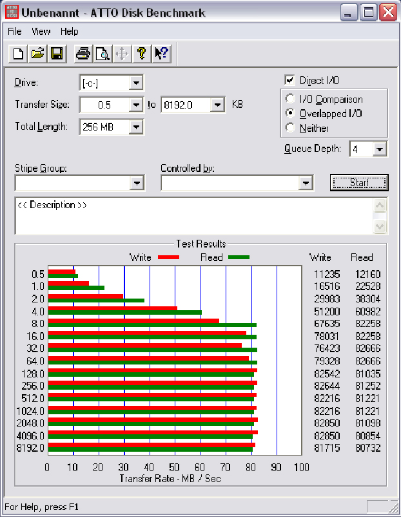Click write value 82644
This screenshot has width=401, height=517.
tap(327, 386)
